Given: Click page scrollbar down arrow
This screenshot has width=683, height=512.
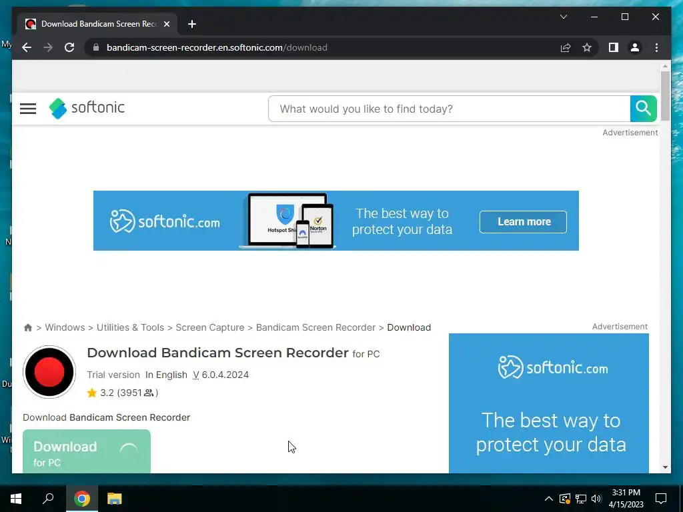Looking at the screenshot, I should [x=665, y=467].
